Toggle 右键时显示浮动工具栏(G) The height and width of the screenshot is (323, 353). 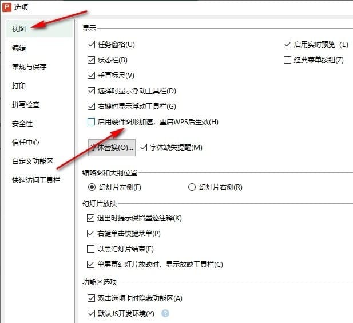[x=91, y=106]
